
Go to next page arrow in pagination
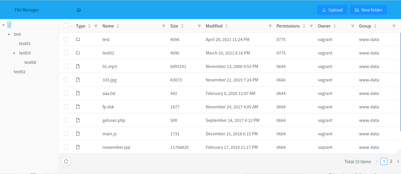click(398, 161)
